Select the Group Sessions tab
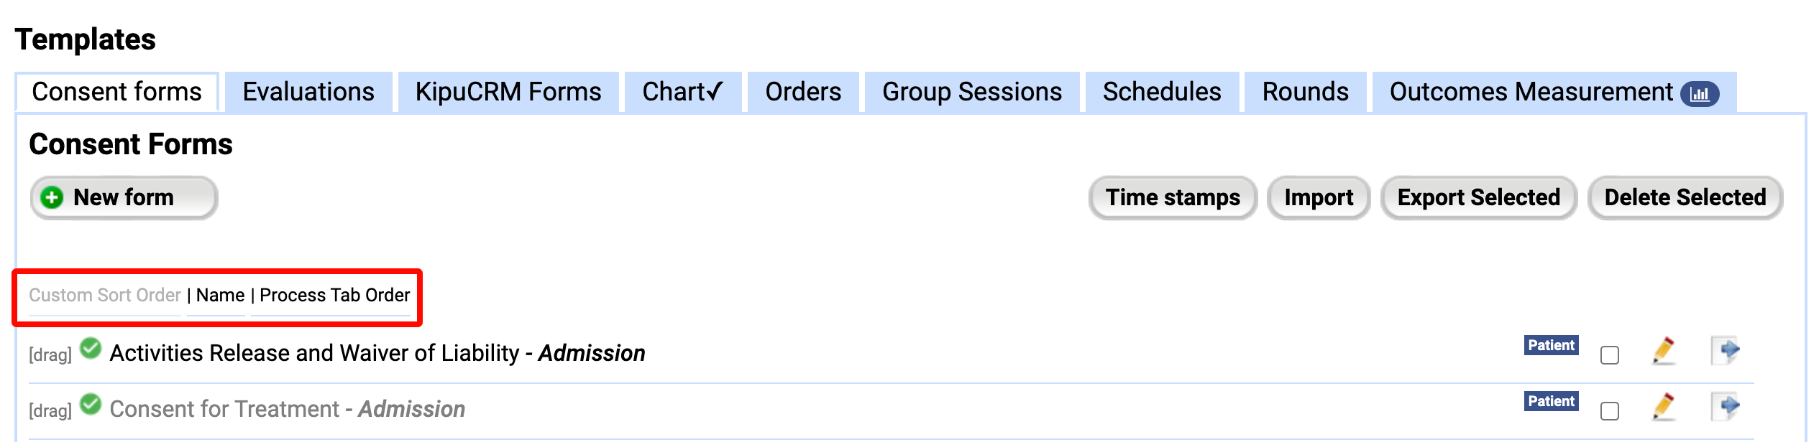Image resolution: width=1819 pixels, height=442 pixels. click(971, 92)
